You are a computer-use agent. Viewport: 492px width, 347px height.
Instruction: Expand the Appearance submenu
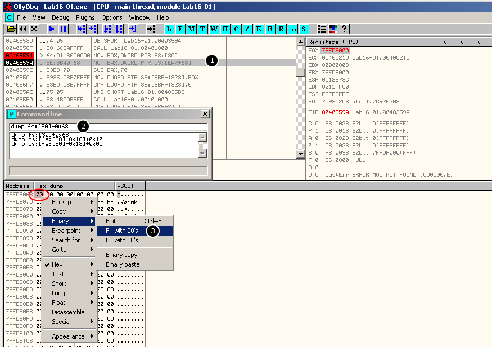click(68, 336)
